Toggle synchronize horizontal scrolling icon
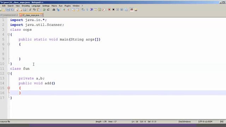 [x=77, y=10]
